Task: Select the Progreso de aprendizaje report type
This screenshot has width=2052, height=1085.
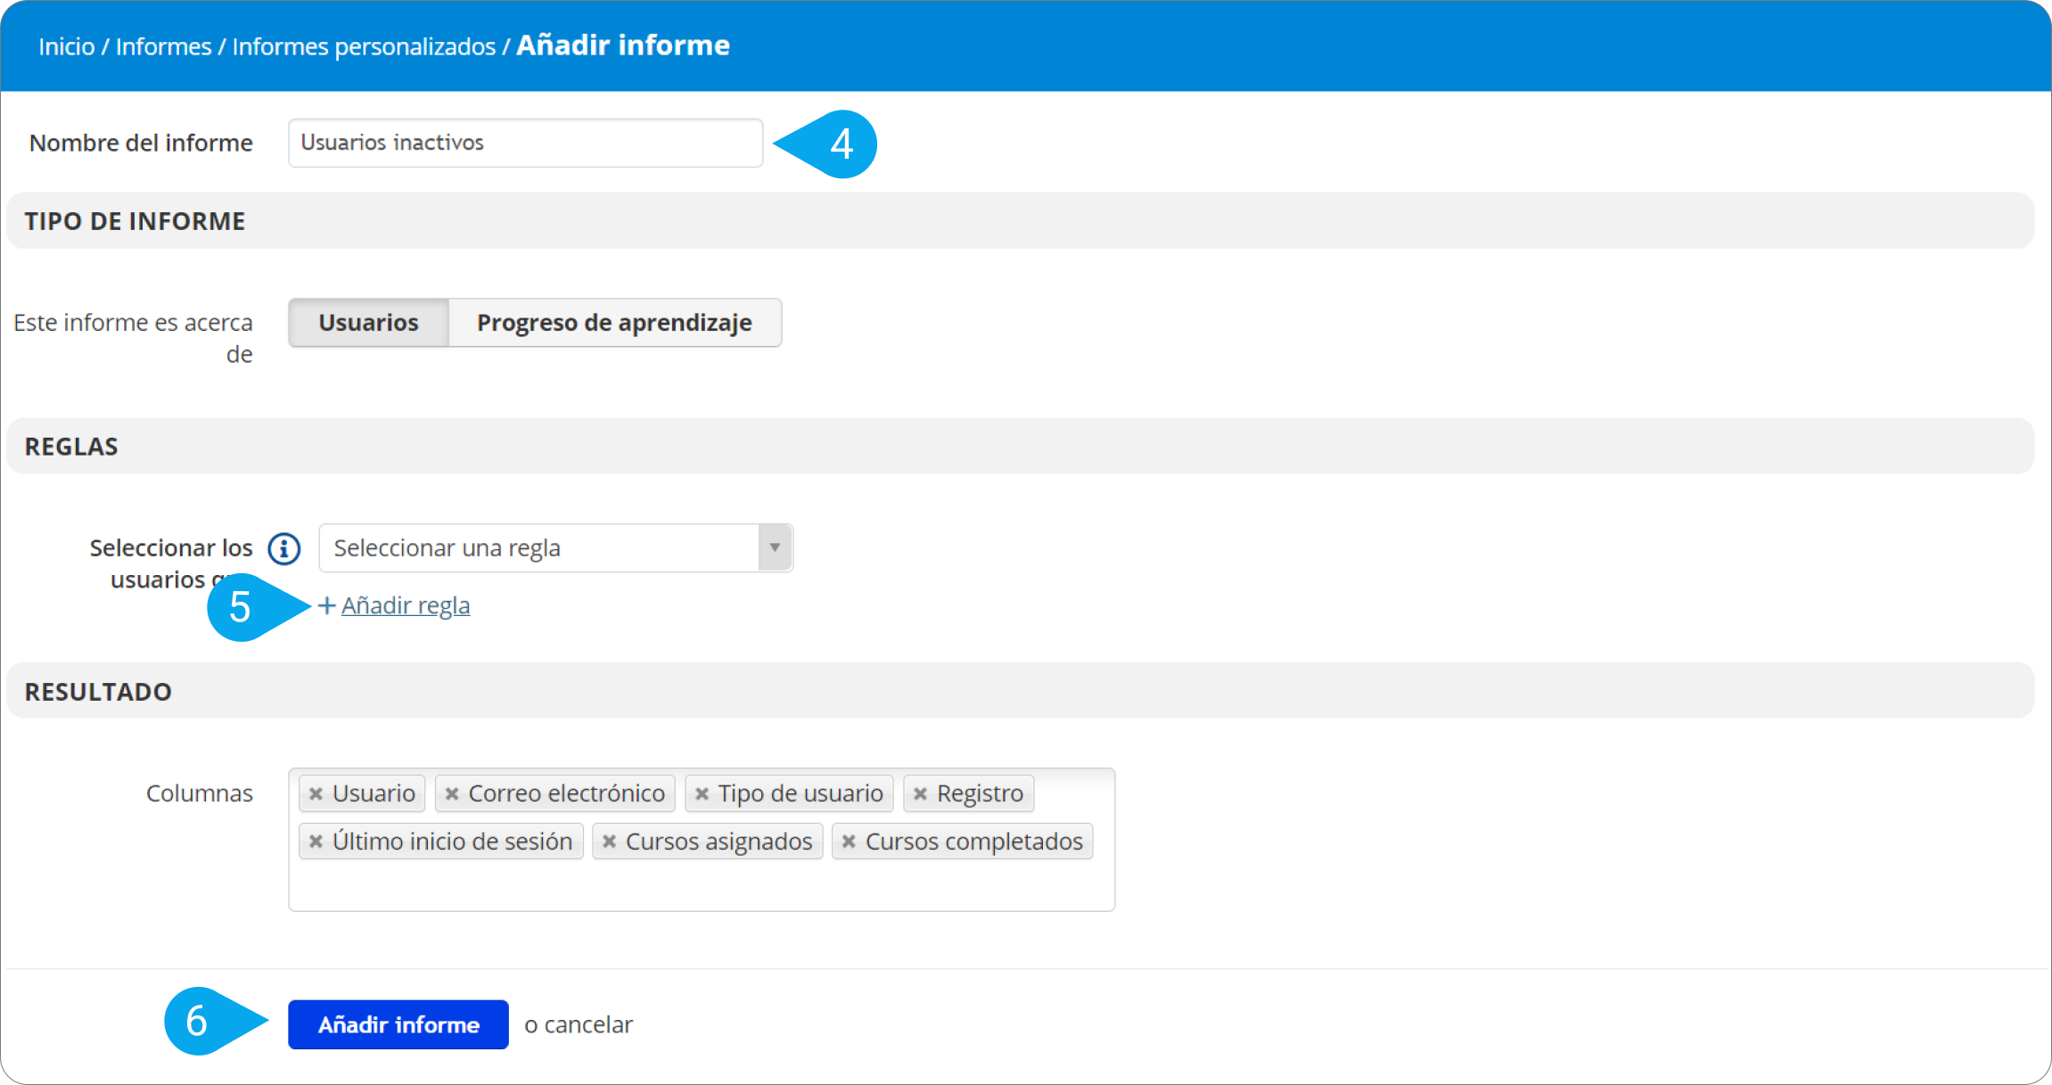Action: [615, 323]
